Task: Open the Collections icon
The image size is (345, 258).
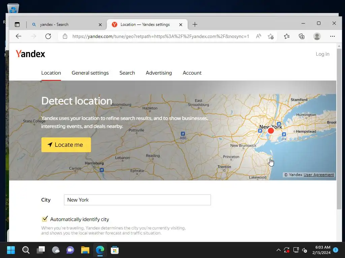Action: pyautogui.click(x=302, y=36)
